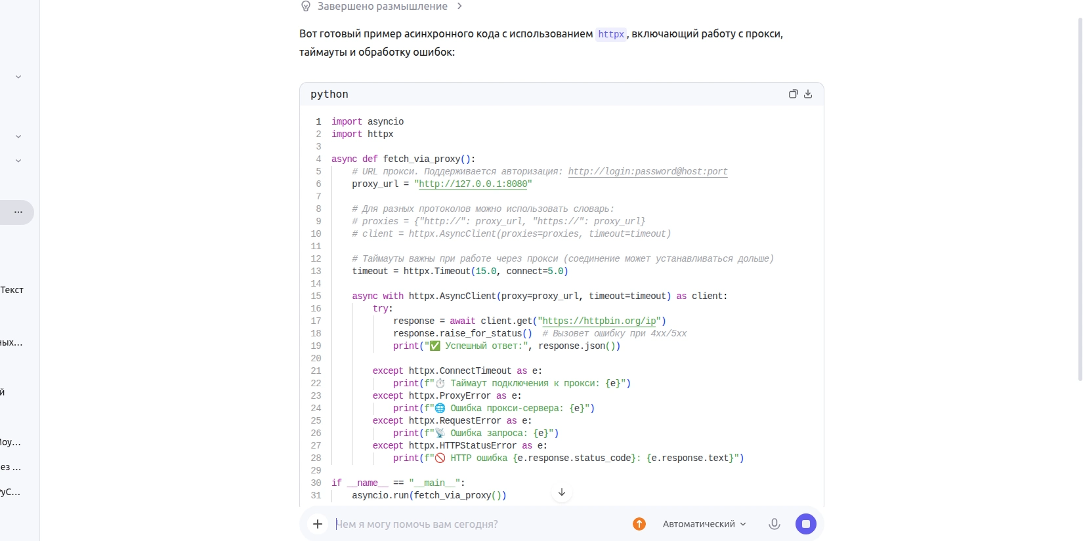Open the Автоматический mode dropdown

coord(704,524)
